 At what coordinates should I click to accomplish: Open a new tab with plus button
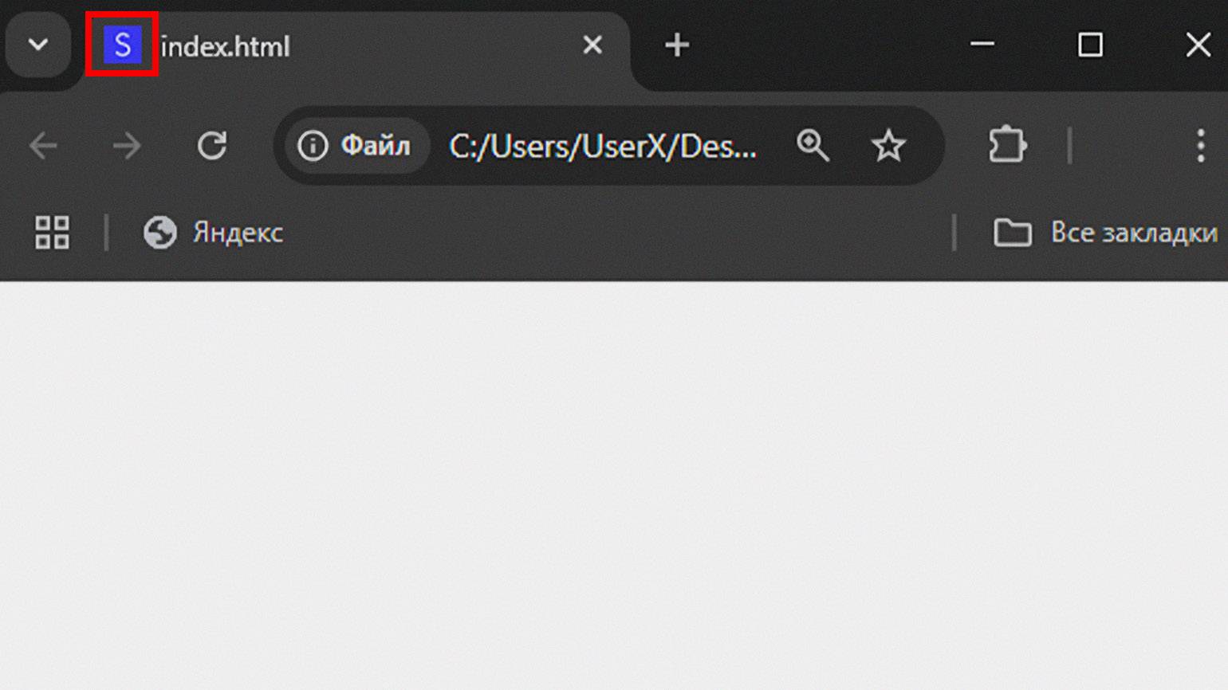677,45
